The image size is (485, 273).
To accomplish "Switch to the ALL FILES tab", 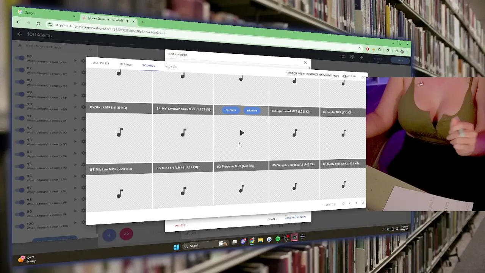I will 101,63.
